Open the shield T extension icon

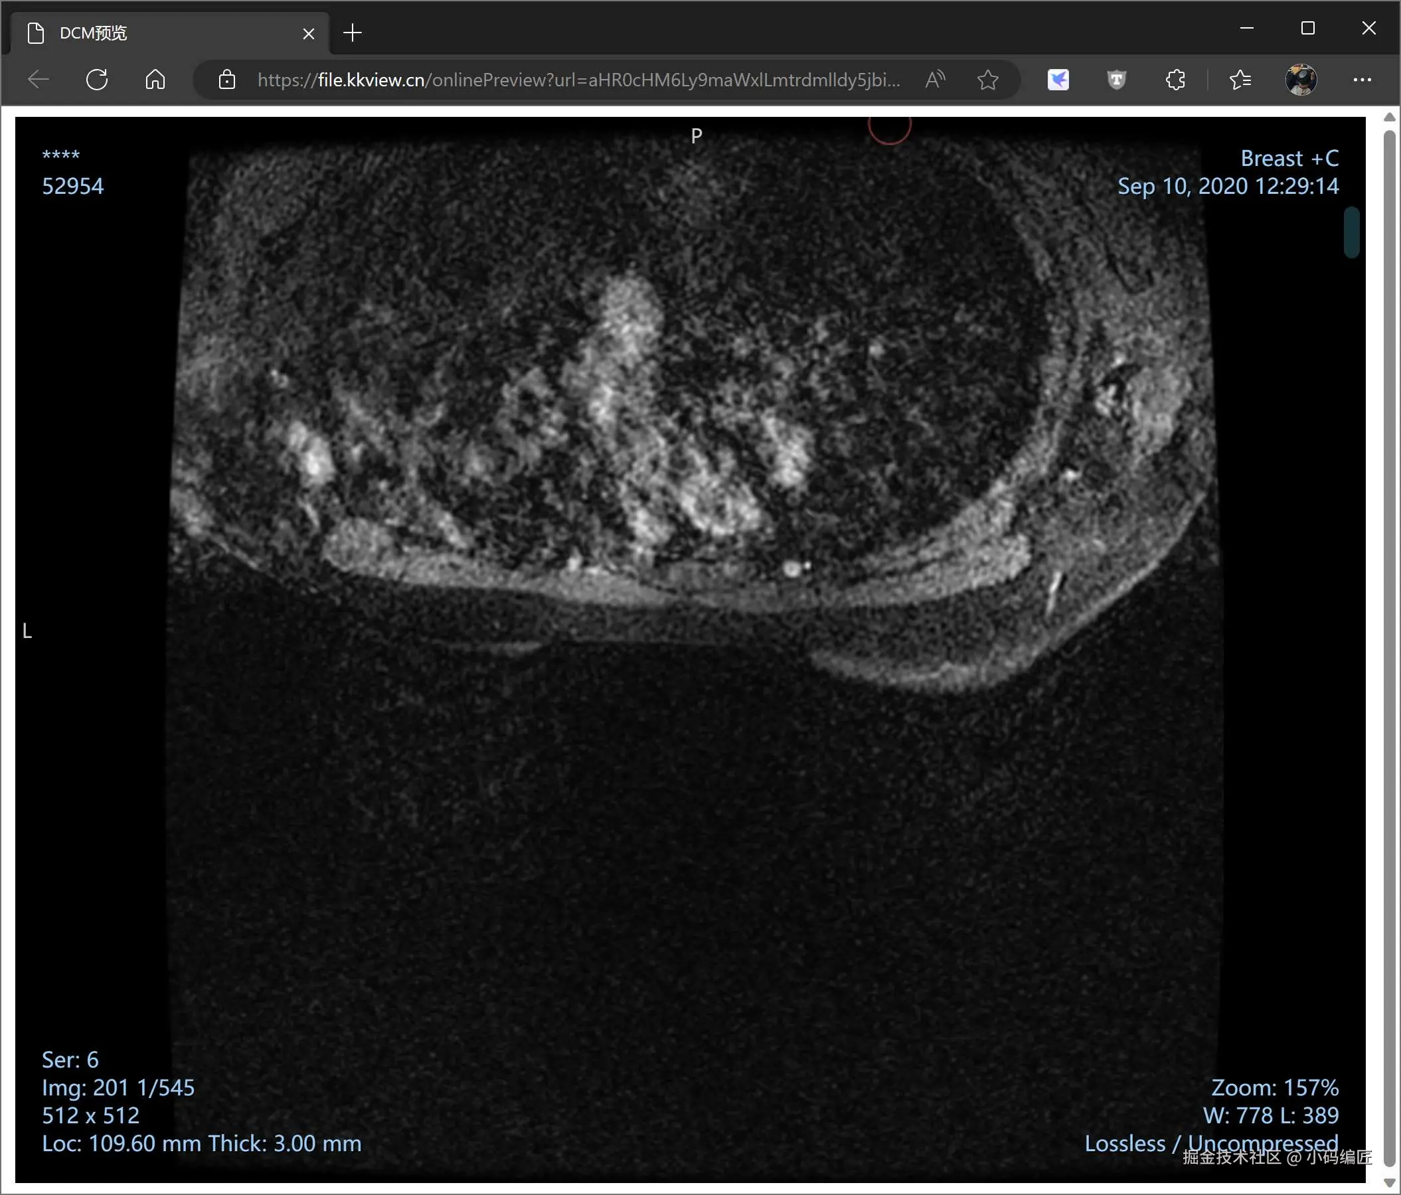(1116, 80)
